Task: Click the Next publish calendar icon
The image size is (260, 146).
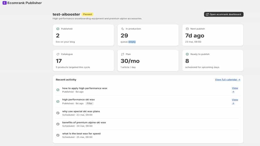Action: (x=187, y=29)
